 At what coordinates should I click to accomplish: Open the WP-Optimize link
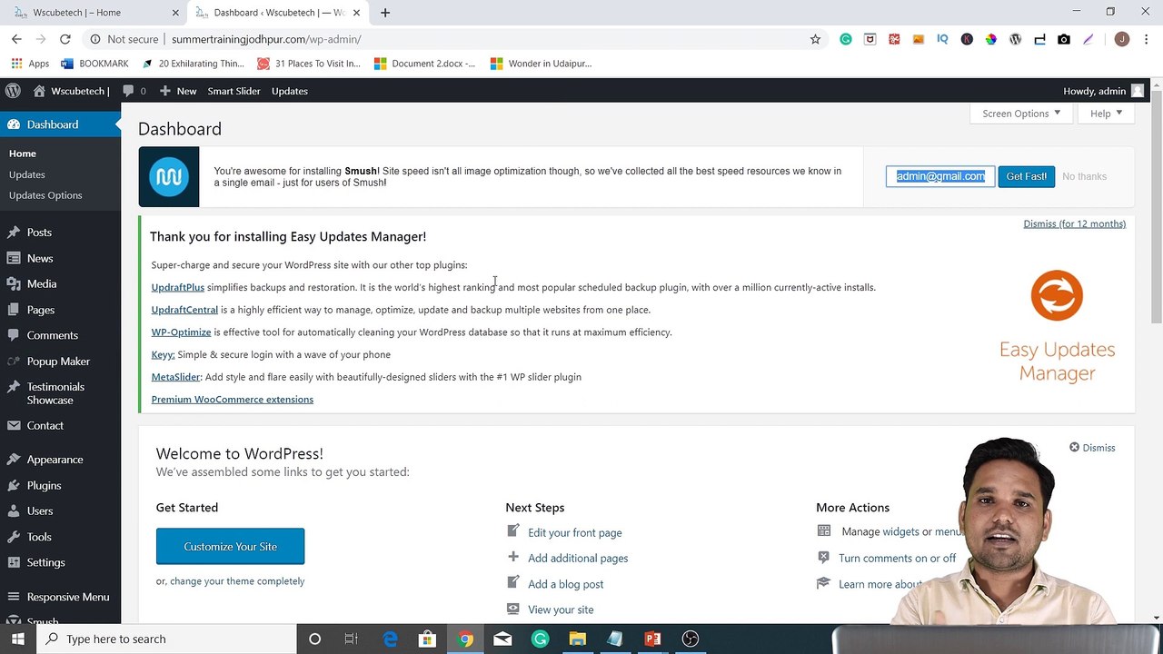(x=181, y=332)
